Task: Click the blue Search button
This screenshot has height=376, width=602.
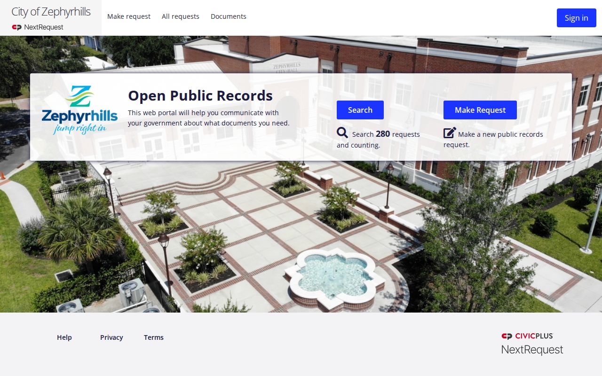Action: (x=360, y=110)
